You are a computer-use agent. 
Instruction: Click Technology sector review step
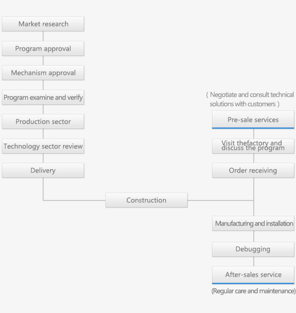click(x=43, y=146)
